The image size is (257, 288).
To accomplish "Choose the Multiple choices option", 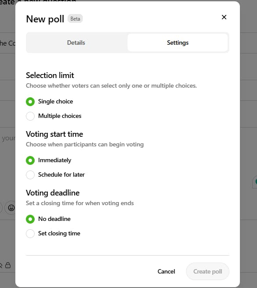I will 30,116.
